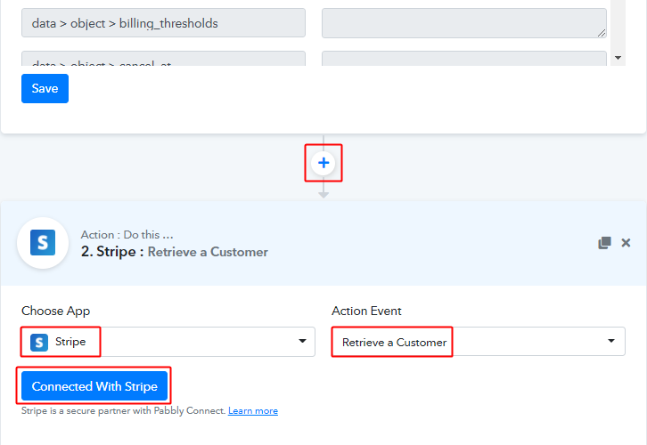Open the Action Event dropdown
The width and height of the screenshot is (647, 445).
479,342
